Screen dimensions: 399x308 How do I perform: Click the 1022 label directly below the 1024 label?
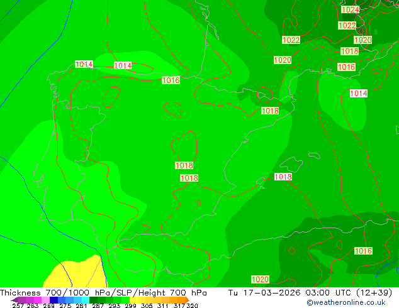point(347,25)
